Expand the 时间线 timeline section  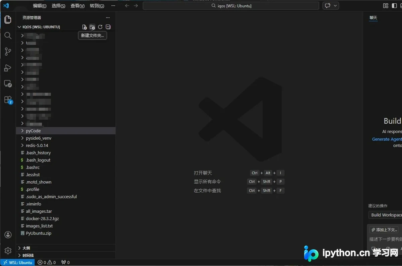(x=66, y=255)
